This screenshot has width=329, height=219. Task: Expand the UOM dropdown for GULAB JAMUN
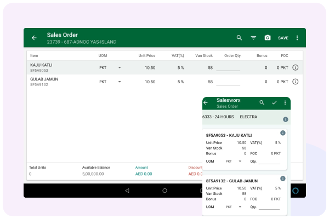(x=120, y=82)
